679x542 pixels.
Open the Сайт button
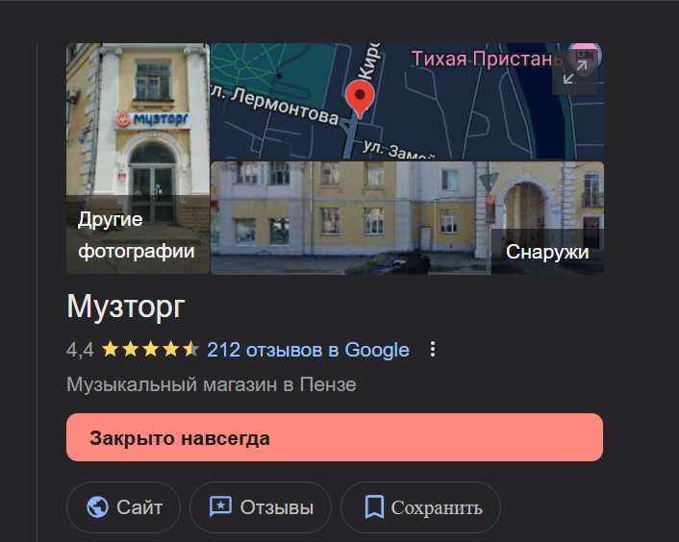123,507
